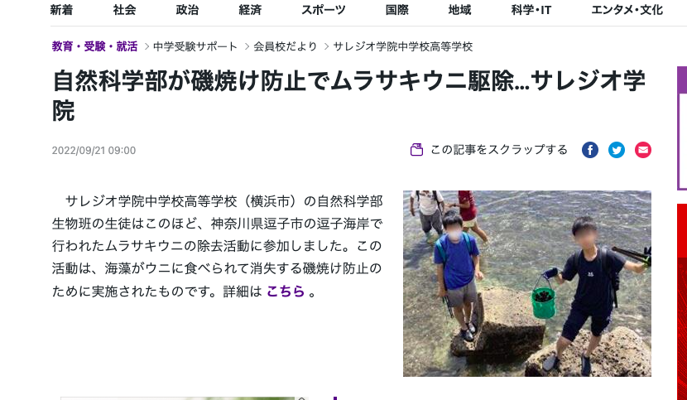Click サレジオ学院中学校高等学校 breadcrumb

pos(403,46)
